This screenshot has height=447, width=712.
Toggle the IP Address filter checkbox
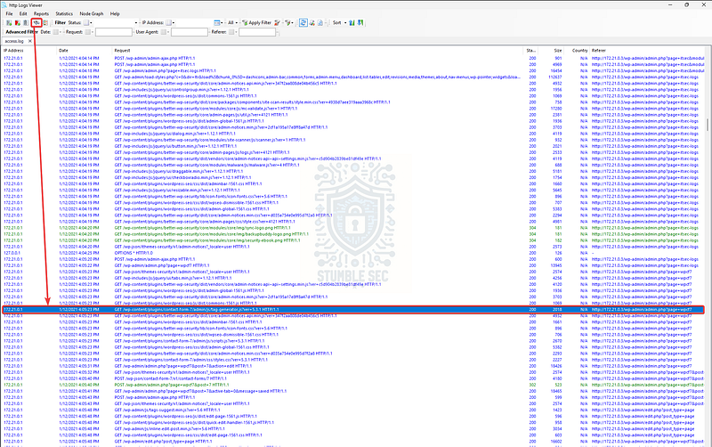tap(168, 23)
